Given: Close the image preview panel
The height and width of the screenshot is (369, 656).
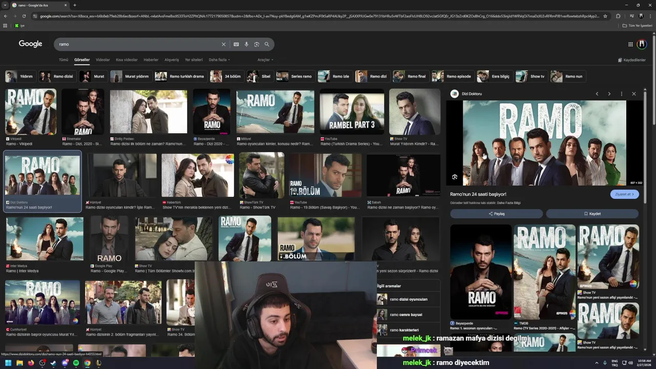Looking at the screenshot, I should [x=634, y=94].
